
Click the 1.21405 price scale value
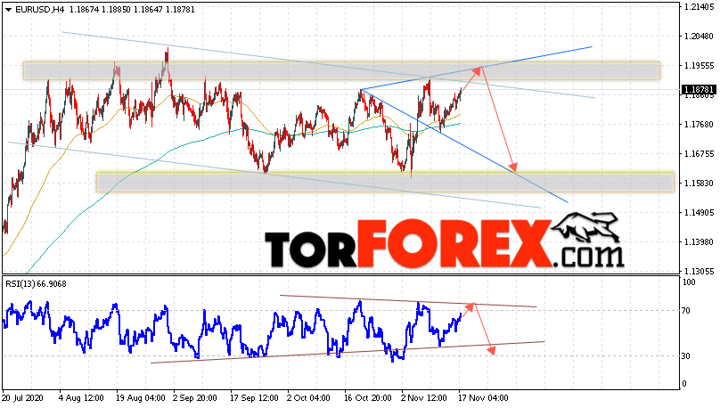[699, 7]
